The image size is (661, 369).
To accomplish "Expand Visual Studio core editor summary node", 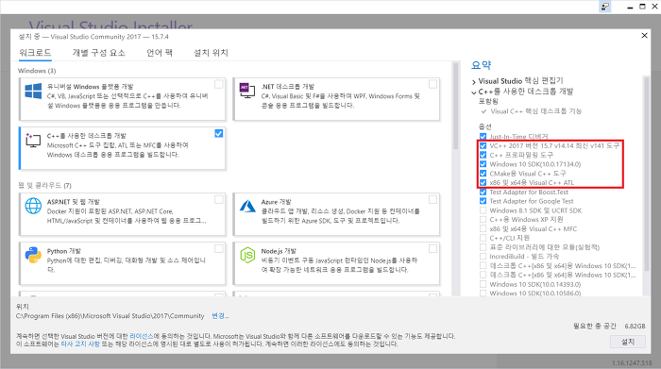I will point(474,81).
